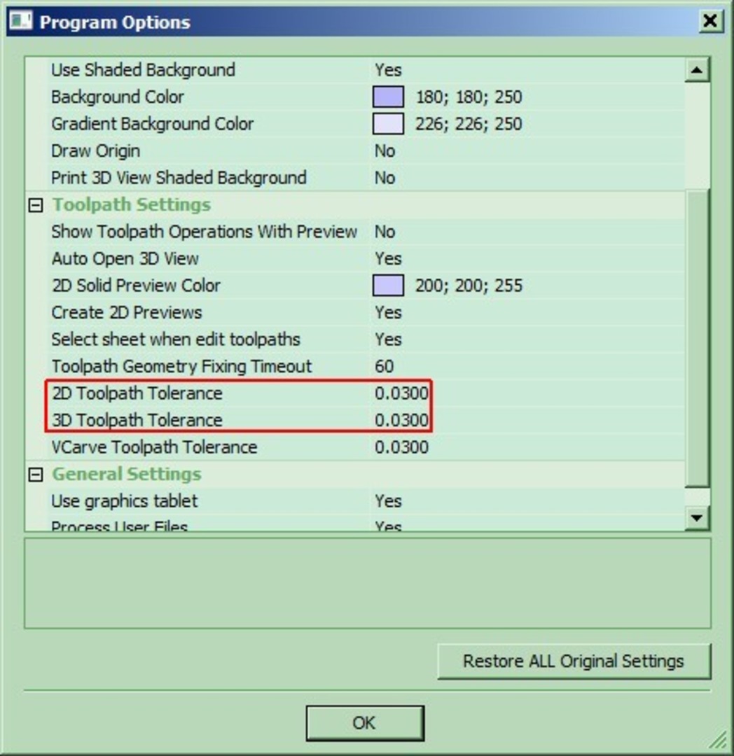
Task: Click the scrollbar down arrow
Action: click(x=697, y=517)
